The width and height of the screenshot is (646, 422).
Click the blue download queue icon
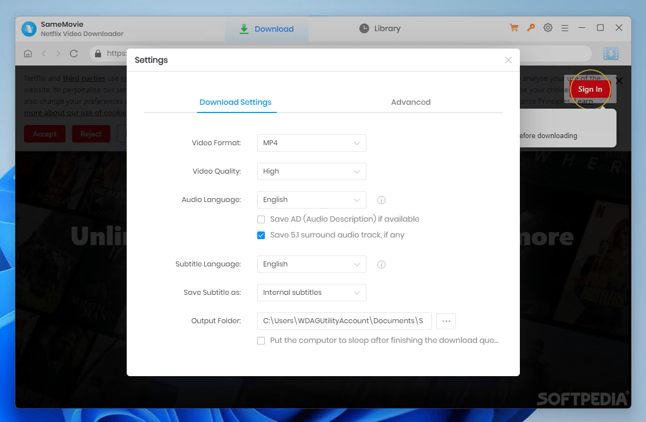(x=611, y=54)
